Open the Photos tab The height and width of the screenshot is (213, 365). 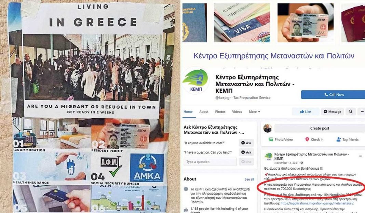220,112
